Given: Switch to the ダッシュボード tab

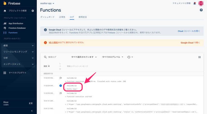Looking at the screenshot, I should (x=47, y=17).
